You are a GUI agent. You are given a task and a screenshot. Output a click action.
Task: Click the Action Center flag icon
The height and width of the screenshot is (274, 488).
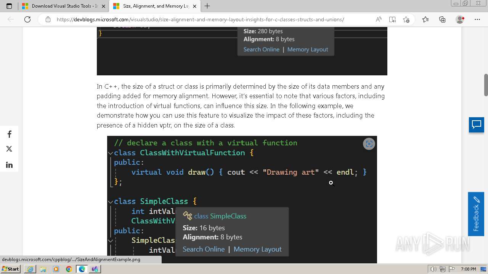pos(452,269)
